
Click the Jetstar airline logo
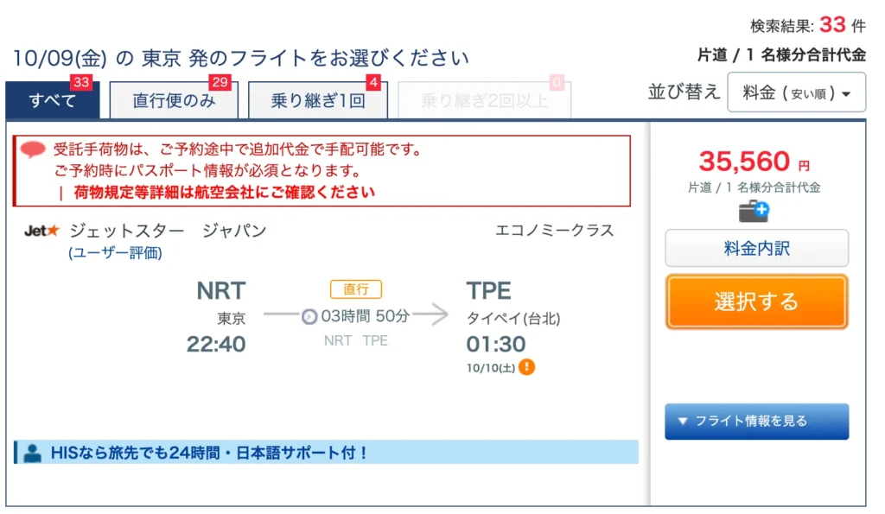pos(41,231)
